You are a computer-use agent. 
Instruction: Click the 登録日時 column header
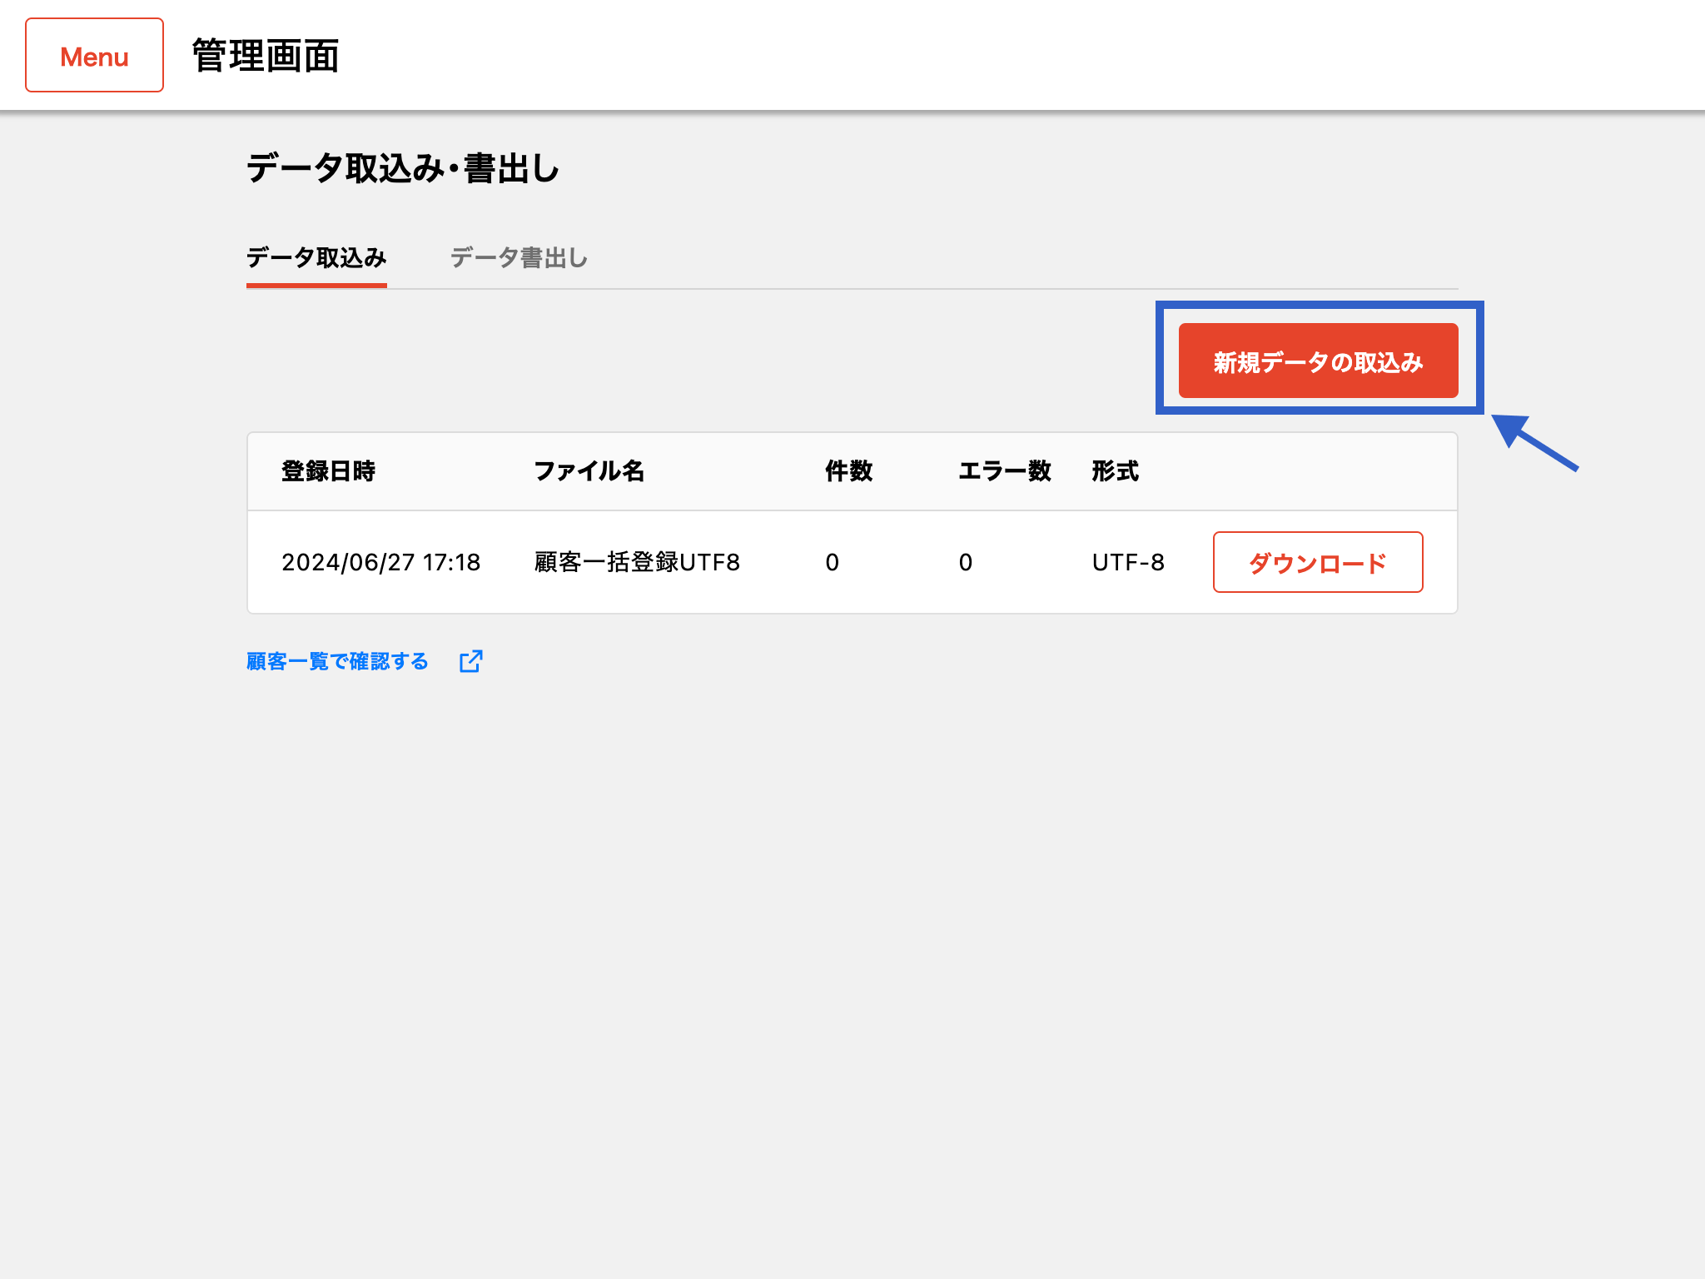pyautogui.click(x=328, y=471)
